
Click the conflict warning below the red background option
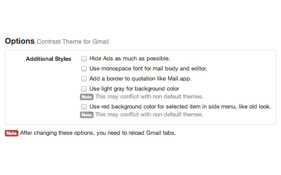(x=149, y=115)
